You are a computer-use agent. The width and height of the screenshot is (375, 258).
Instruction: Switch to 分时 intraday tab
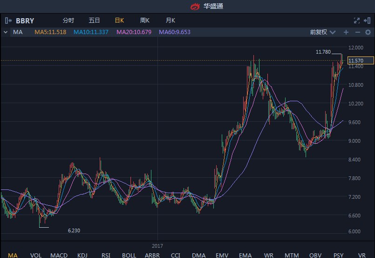coord(68,21)
